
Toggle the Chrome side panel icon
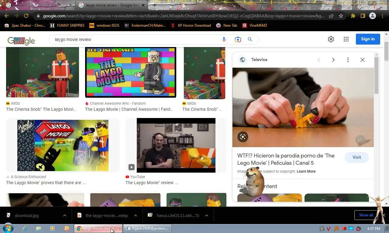pos(363,16)
